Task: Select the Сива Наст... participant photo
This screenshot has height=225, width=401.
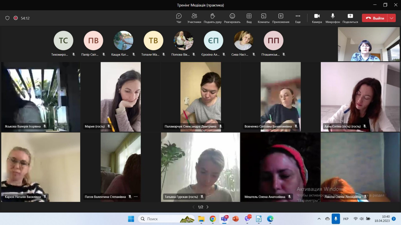Action: point(243,40)
